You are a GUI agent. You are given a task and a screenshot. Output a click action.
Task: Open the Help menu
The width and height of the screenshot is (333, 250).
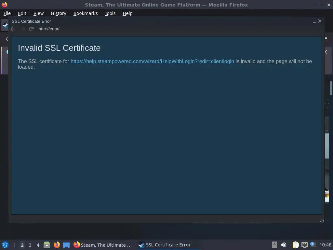point(127,13)
